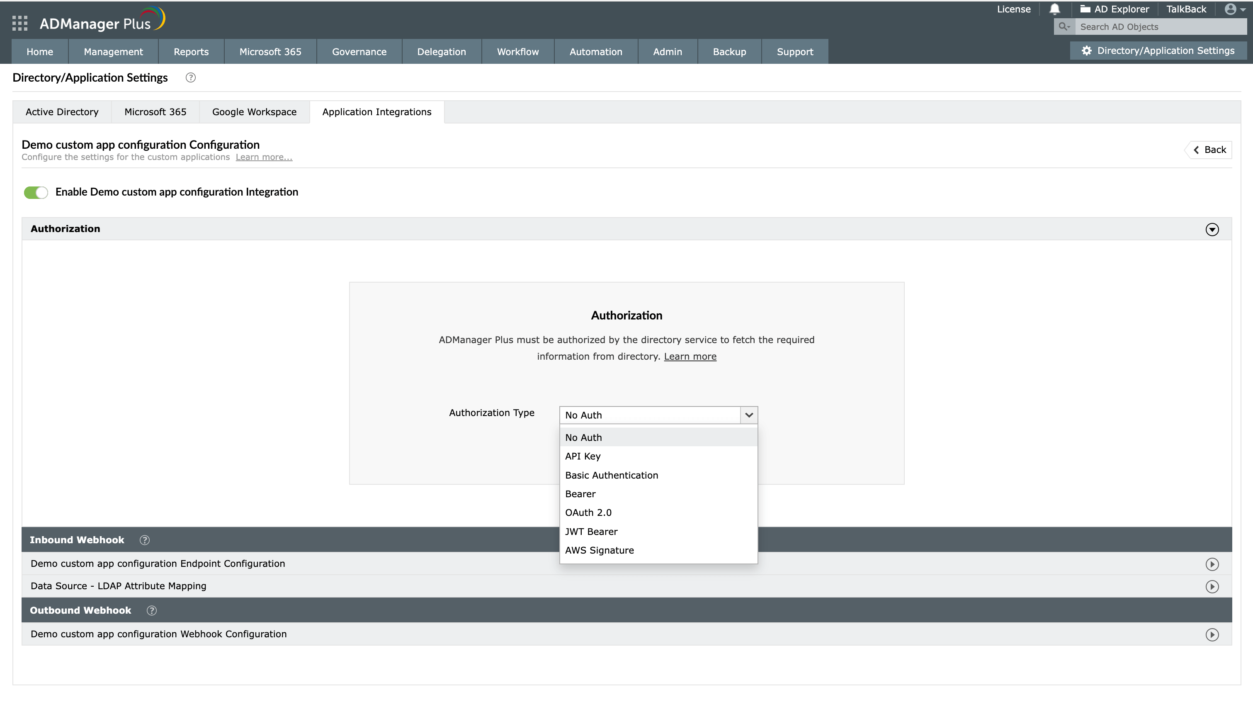This screenshot has width=1253, height=716.
Task: Click the gear icon on Directory/Application Settings button
Action: (x=1086, y=50)
